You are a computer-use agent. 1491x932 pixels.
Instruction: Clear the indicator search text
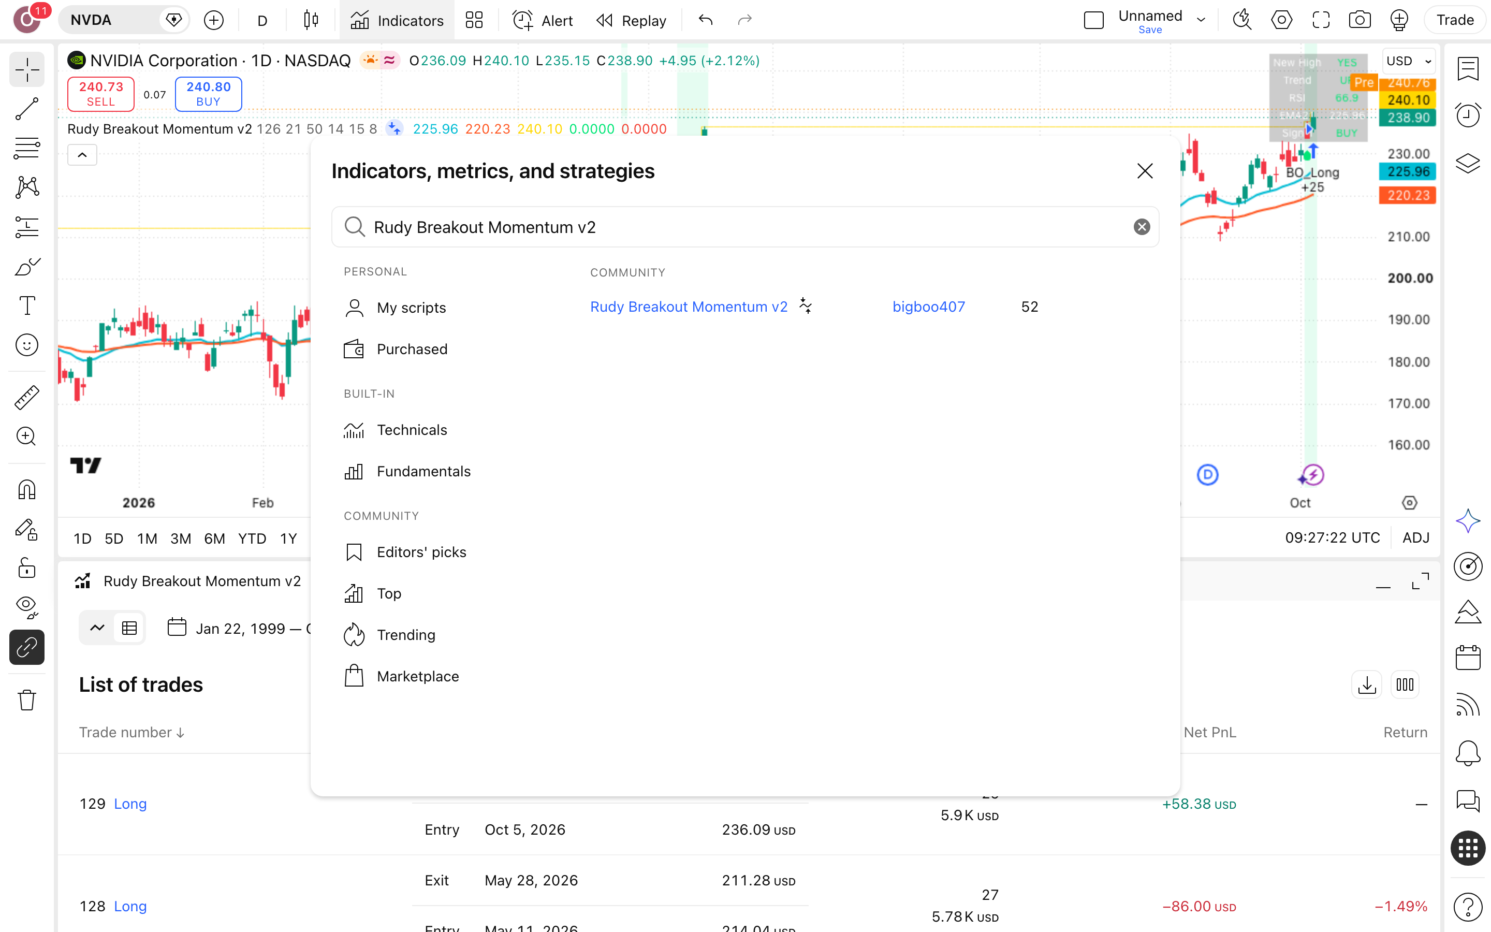[1142, 227]
